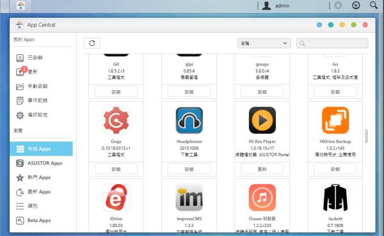Open the ImpressCMS app icon

[189, 198]
